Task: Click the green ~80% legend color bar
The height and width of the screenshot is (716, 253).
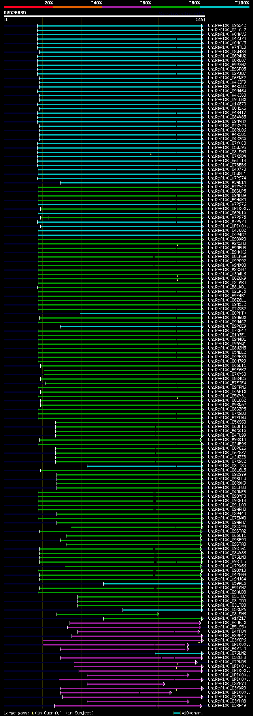Action: point(176,7)
